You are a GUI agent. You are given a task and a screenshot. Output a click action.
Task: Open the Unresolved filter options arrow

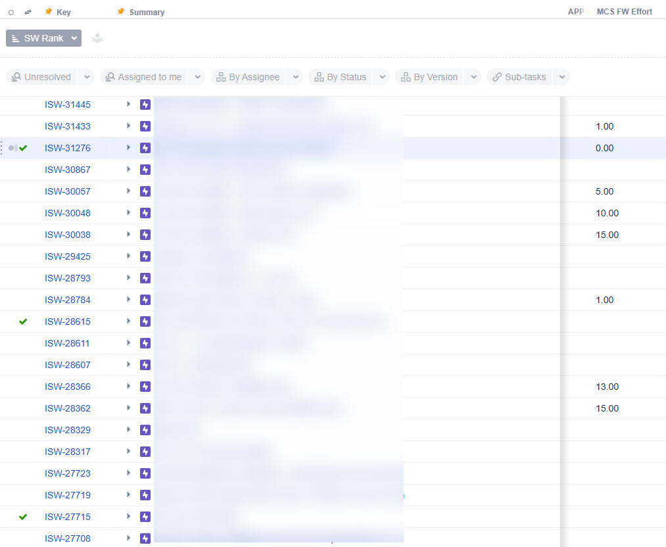coord(87,77)
